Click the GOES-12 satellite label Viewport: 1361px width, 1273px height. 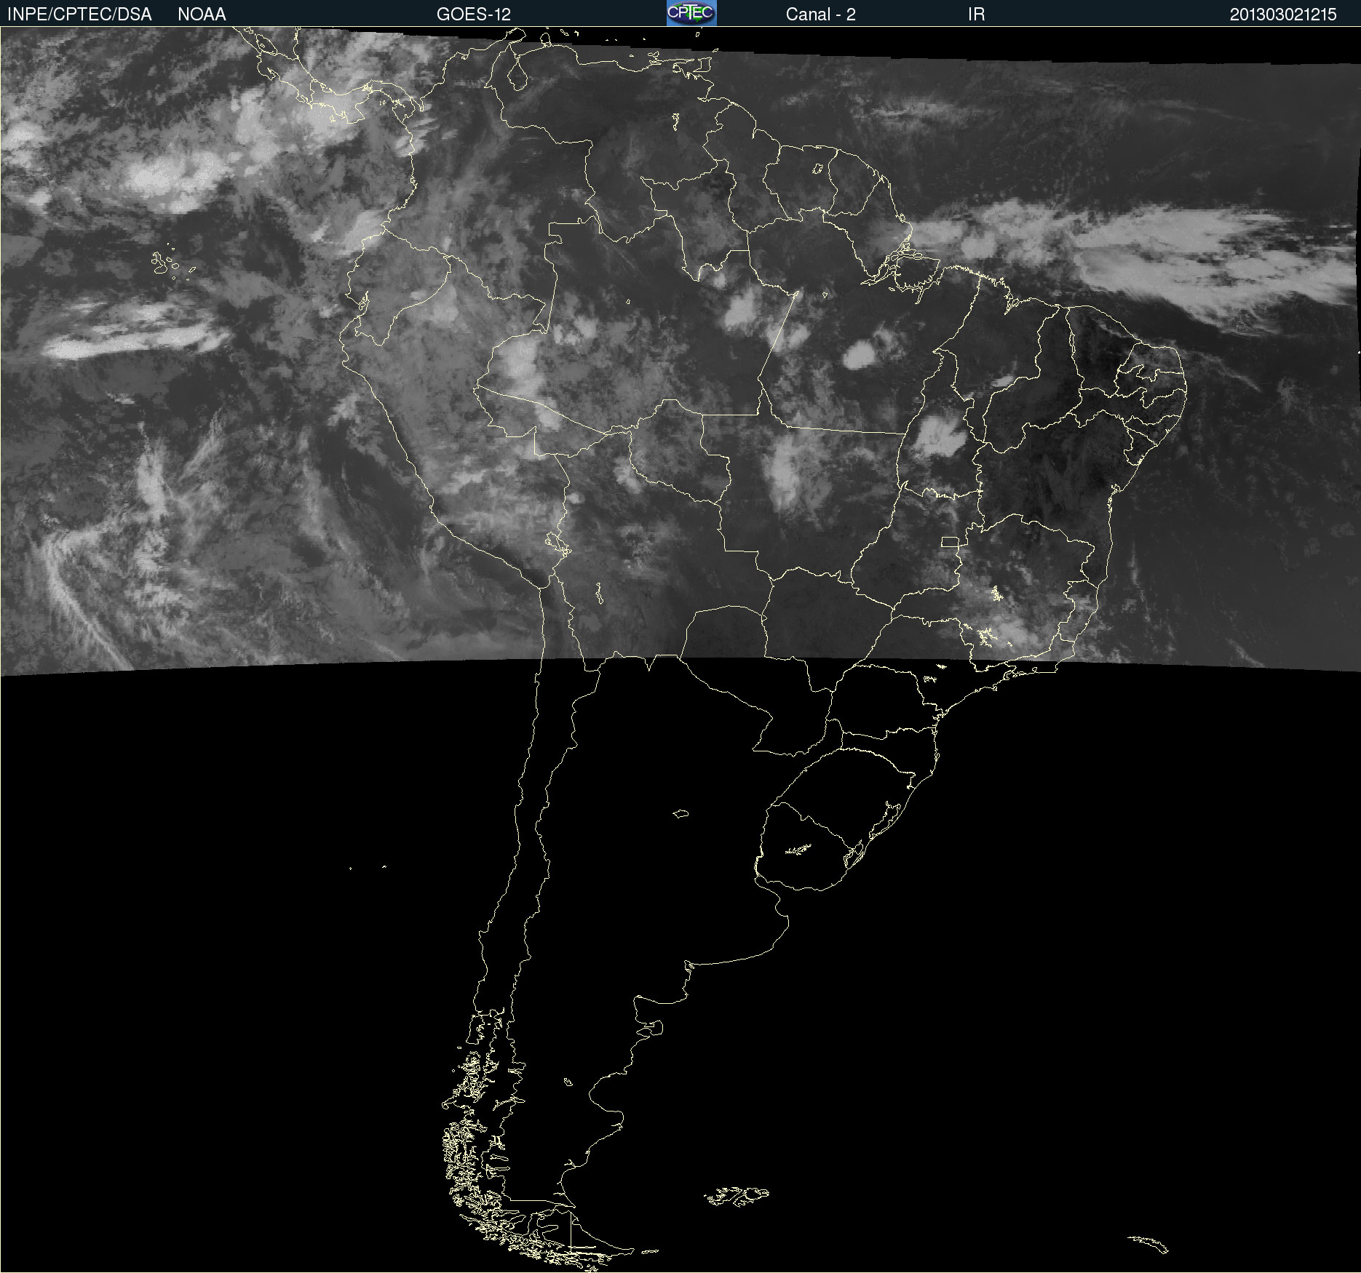point(474,15)
